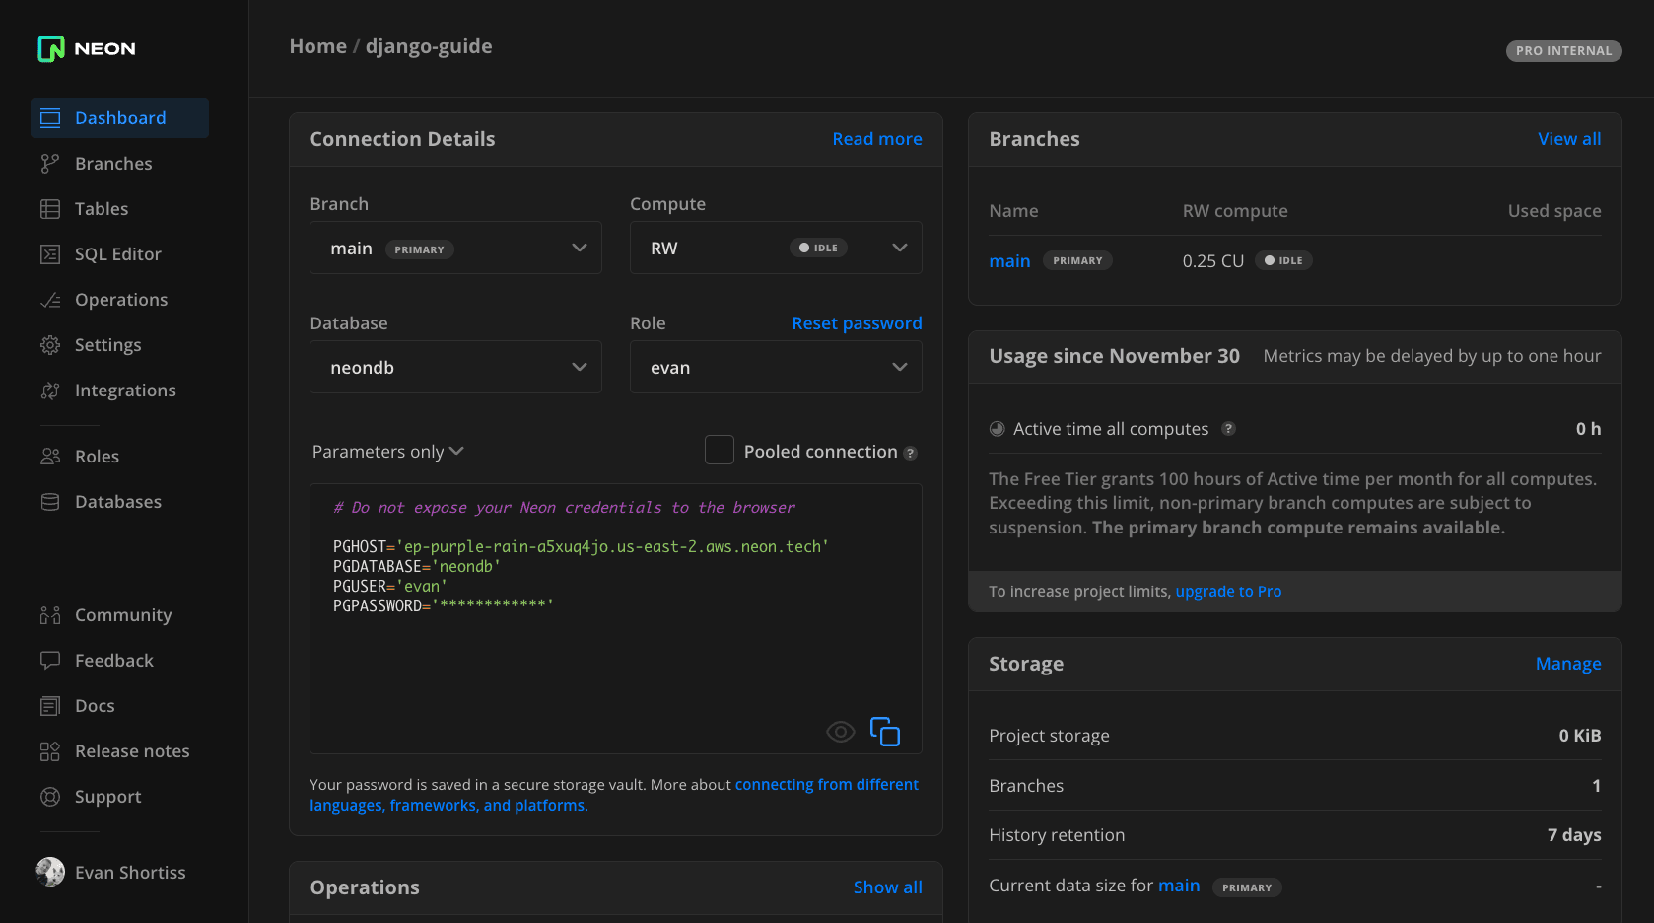This screenshot has width=1654, height=923.
Task: Copy connection parameters with the copy icon
Action: 884,732
